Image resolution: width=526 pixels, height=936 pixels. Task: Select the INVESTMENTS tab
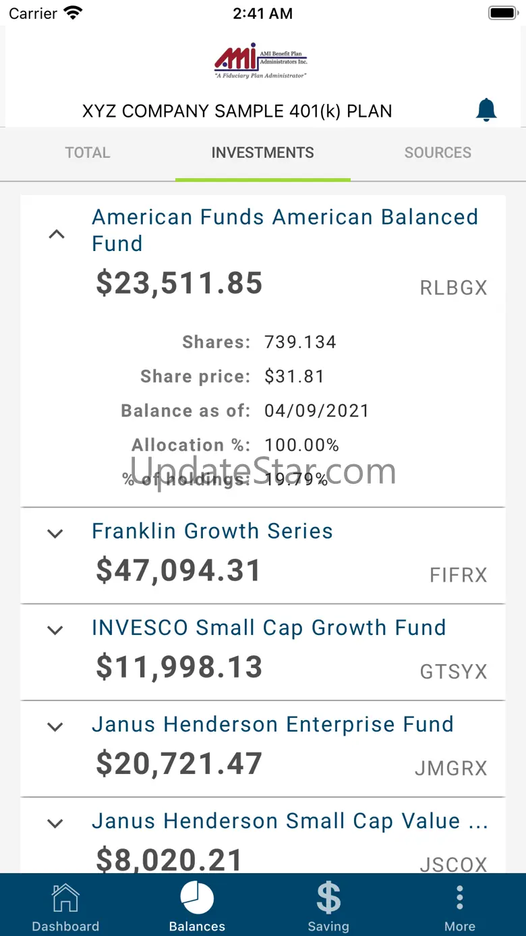click(x=263, y=153)
